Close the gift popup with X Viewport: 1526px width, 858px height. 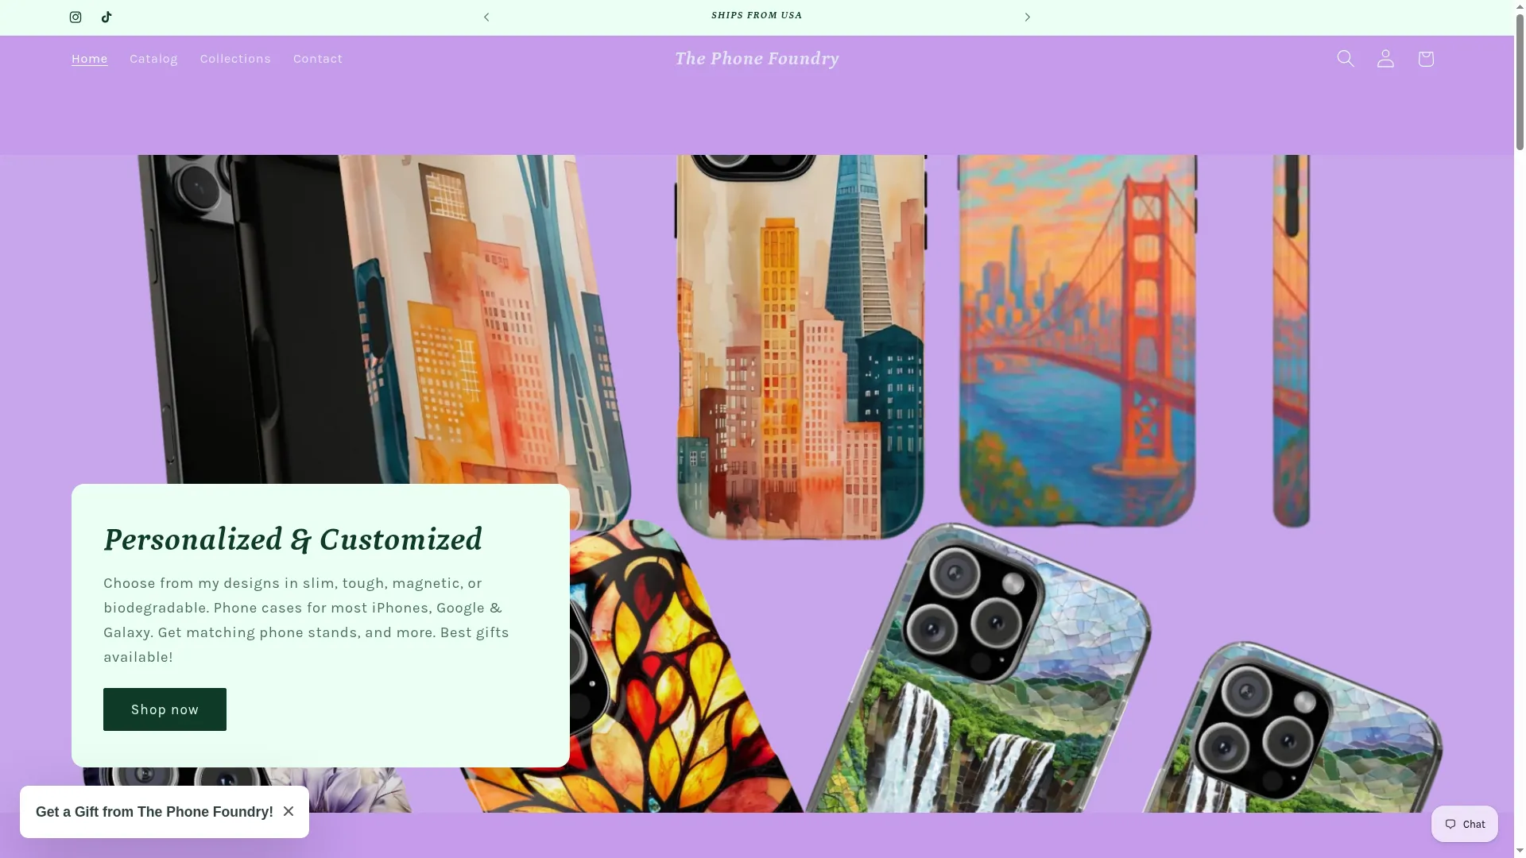pos(289,811)
